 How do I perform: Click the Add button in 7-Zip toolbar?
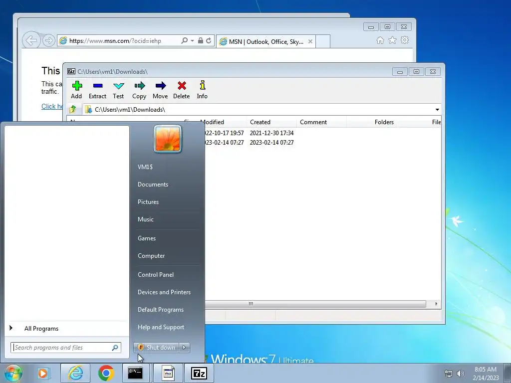[76, 90]
